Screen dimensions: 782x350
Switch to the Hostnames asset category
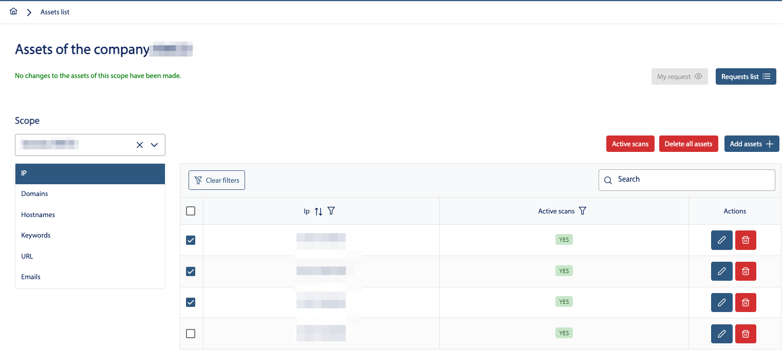(x=38, y=215)
